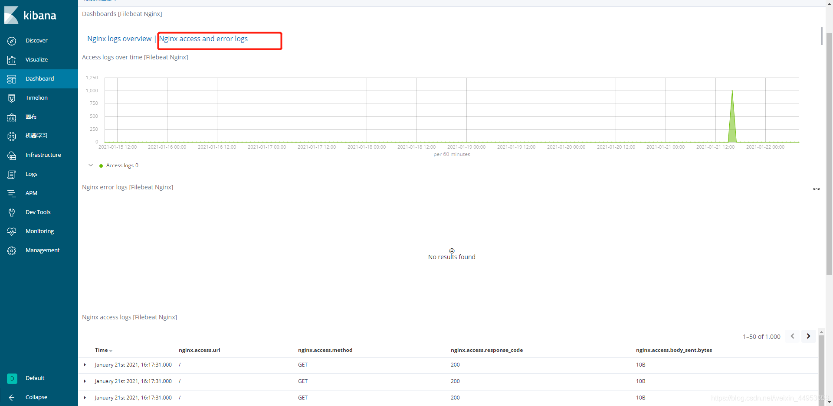Click 'per 60 minutes' axis label

coord(452,154)
